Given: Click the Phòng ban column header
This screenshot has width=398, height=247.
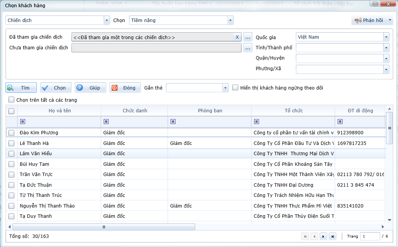Looking at the screenshot, I should (x=210, y=111).
